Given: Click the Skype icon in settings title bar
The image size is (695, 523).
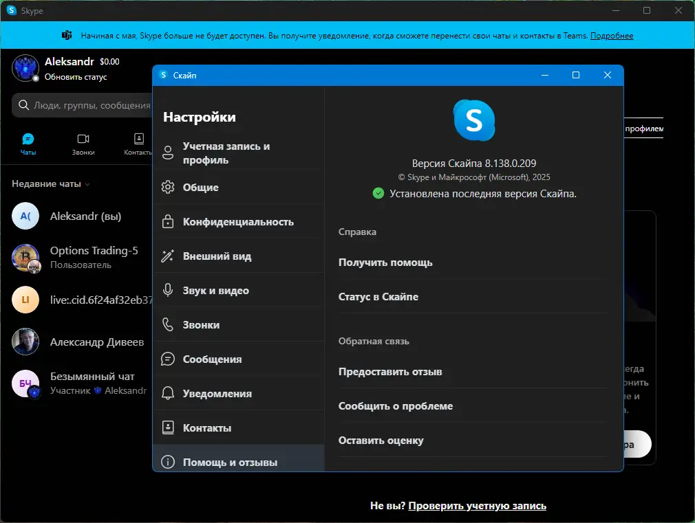Looking at the screenshot, I should (x=164, y=75).
